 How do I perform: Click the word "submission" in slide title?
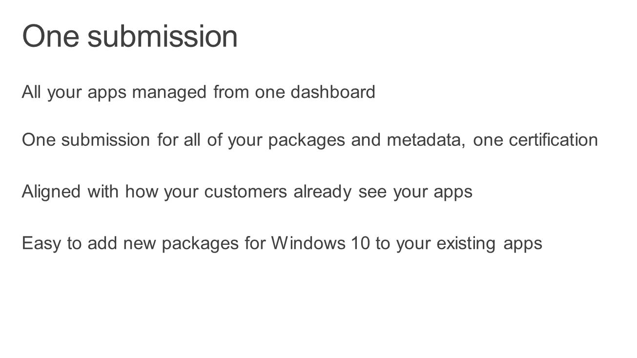click(163, 37)
